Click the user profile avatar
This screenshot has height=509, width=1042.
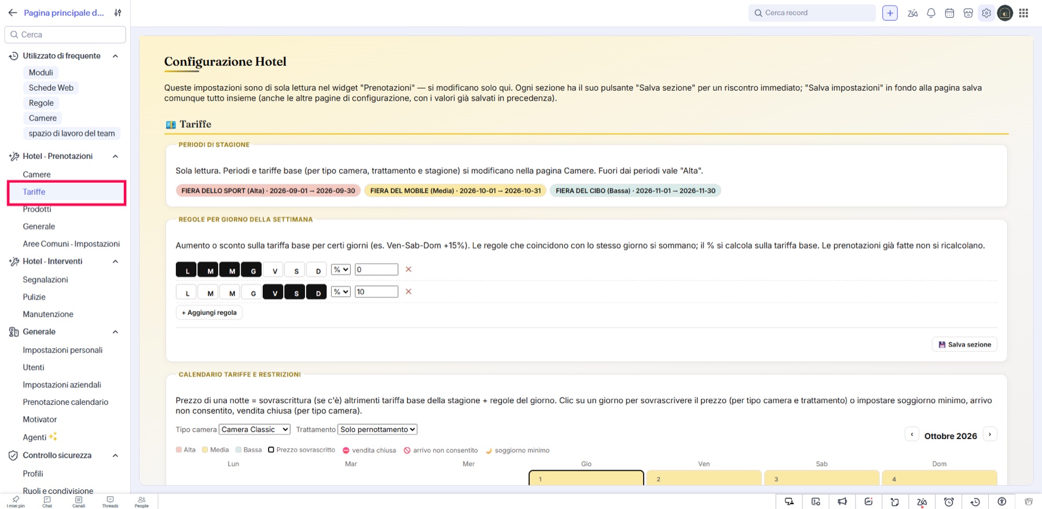point(1005,13)
